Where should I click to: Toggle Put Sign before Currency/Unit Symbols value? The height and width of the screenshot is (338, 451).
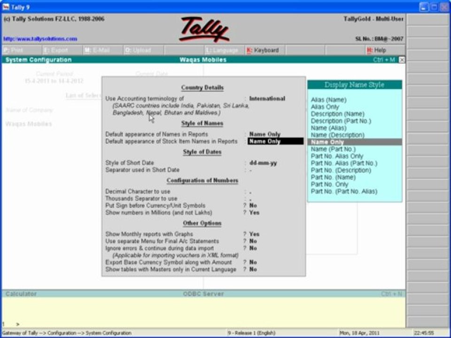coord(253,206)
